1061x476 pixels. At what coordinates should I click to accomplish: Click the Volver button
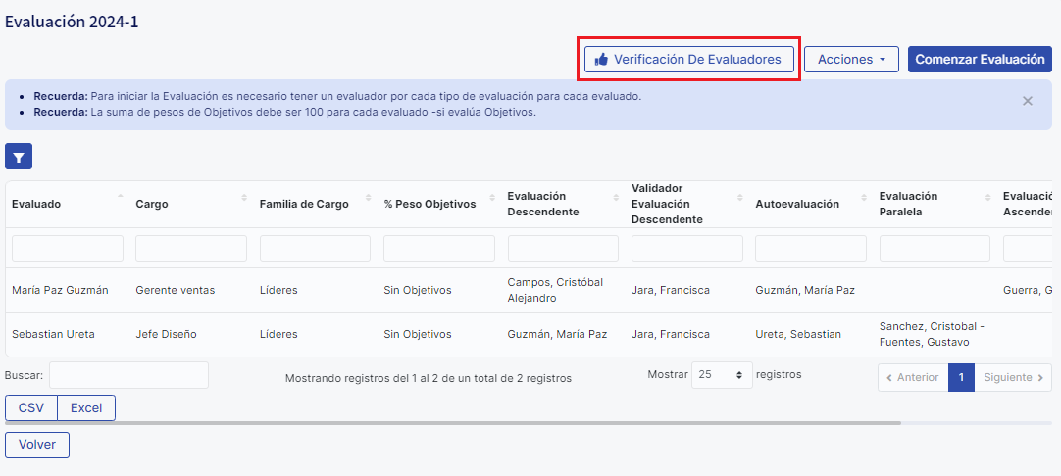coord(37,445)
